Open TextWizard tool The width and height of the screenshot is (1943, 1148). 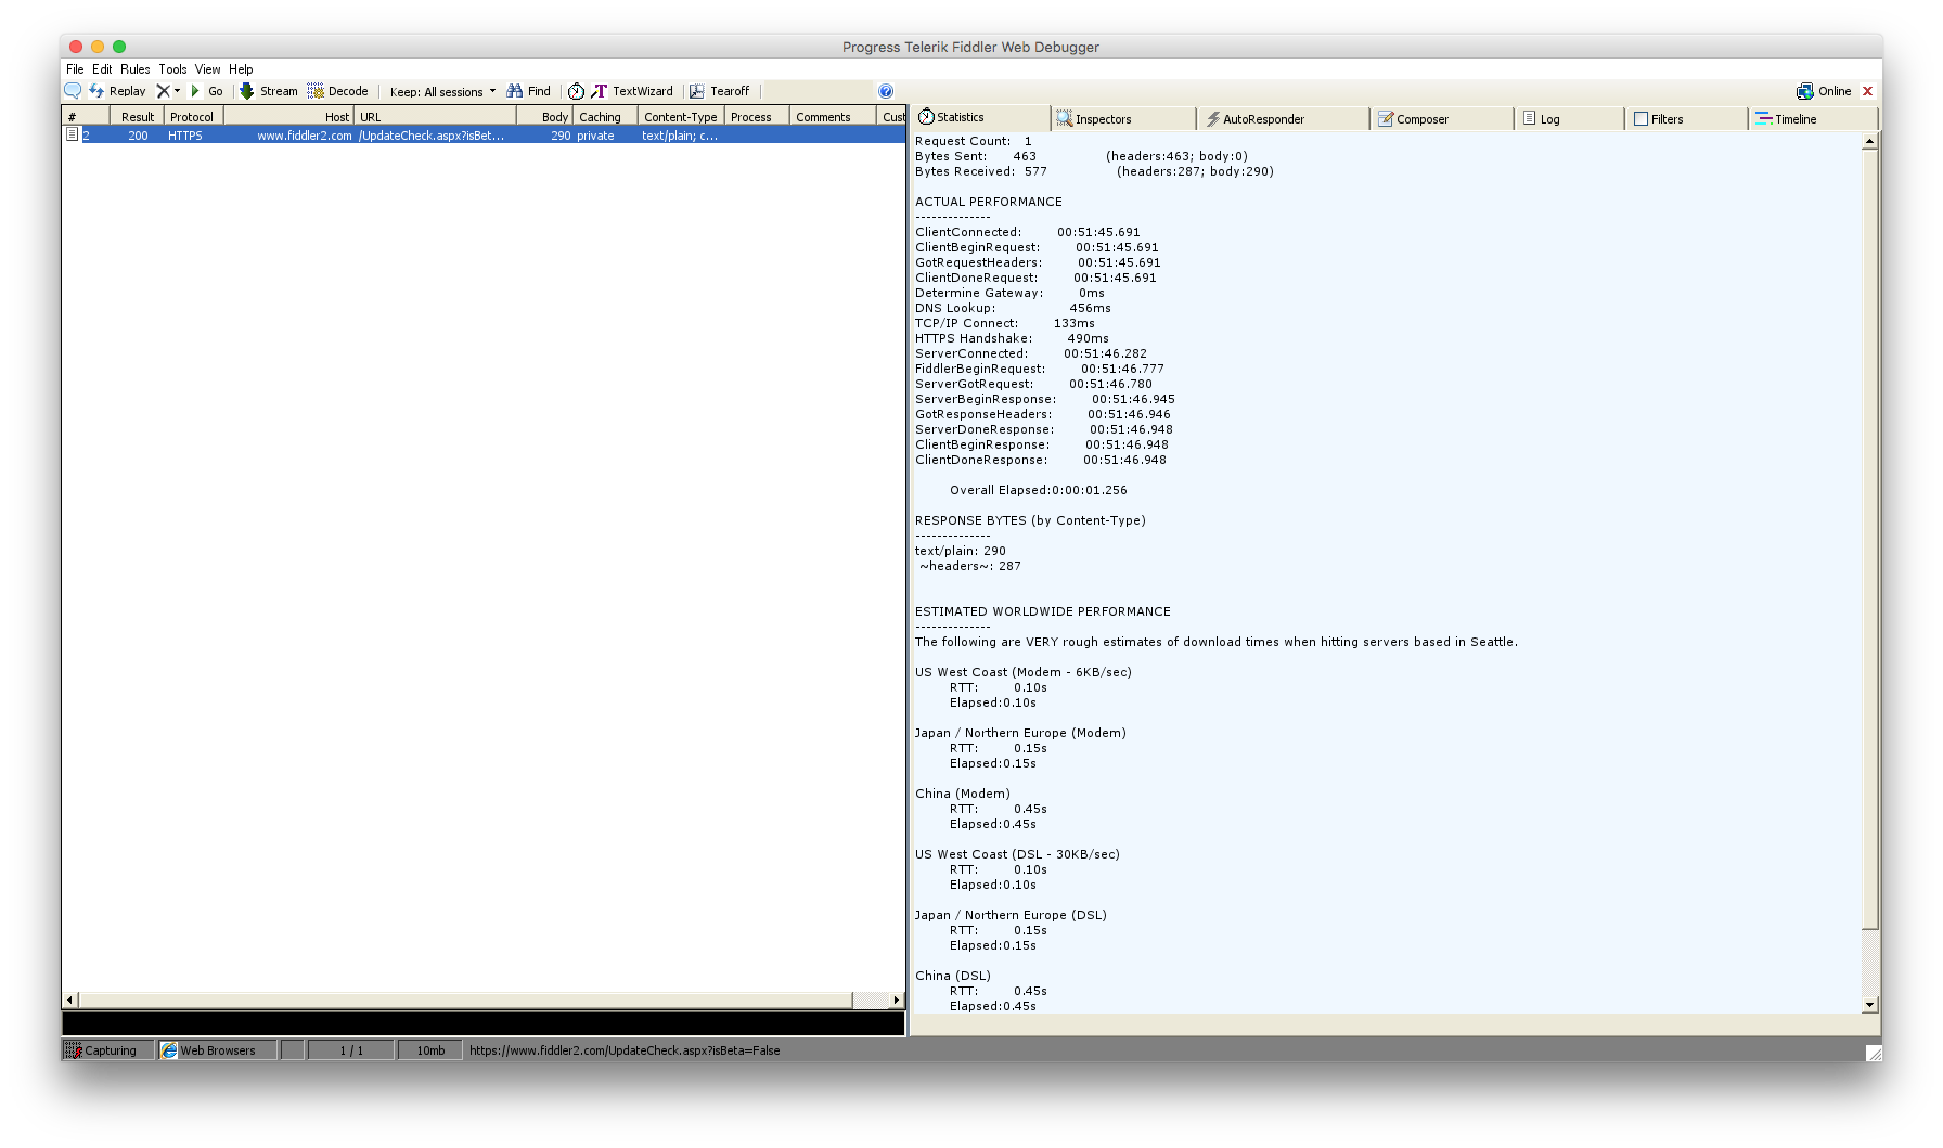632,91
